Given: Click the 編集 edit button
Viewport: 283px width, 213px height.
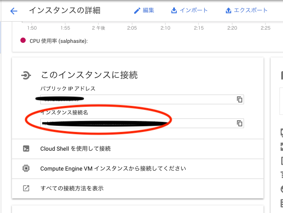Looking at the screenshot, I should (144, 11).
